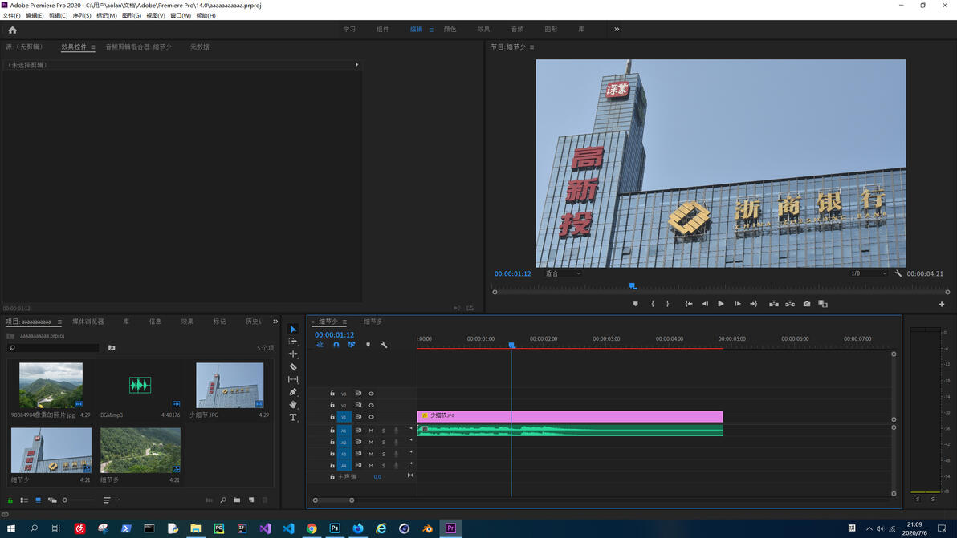Expand project panel tabs overflow
The image size is (957, 538).
[275, 321]
